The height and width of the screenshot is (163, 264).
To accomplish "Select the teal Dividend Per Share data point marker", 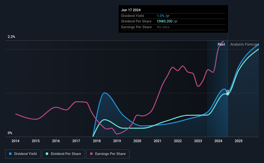I will 228,94.
